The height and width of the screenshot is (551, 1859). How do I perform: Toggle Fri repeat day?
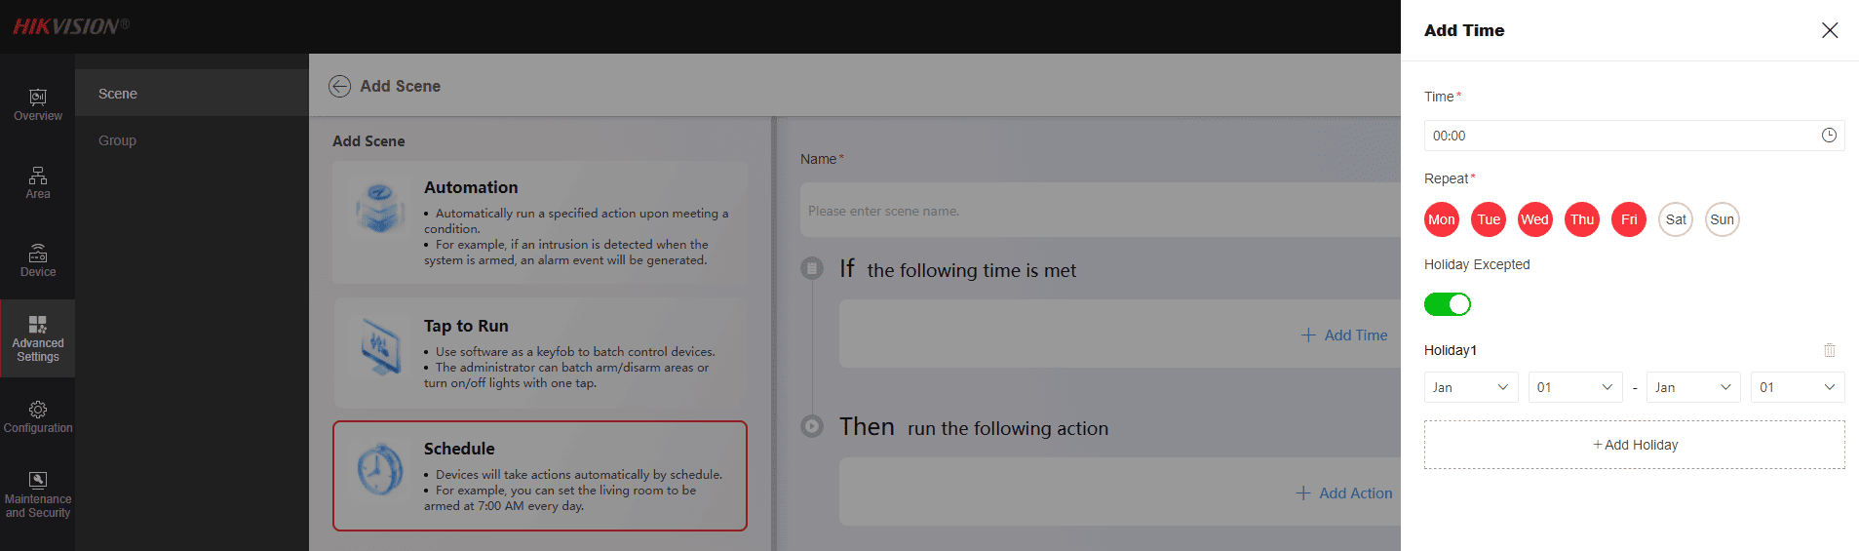[x=1629, y=219]
